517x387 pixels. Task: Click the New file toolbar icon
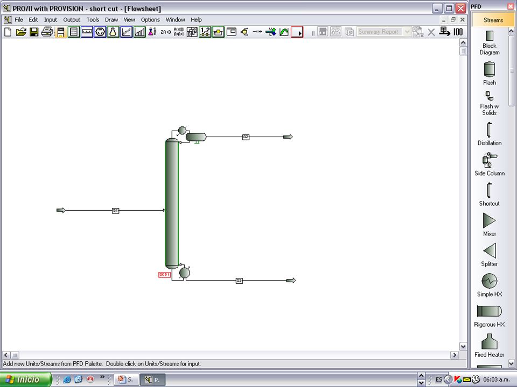(x=8, y=32)
